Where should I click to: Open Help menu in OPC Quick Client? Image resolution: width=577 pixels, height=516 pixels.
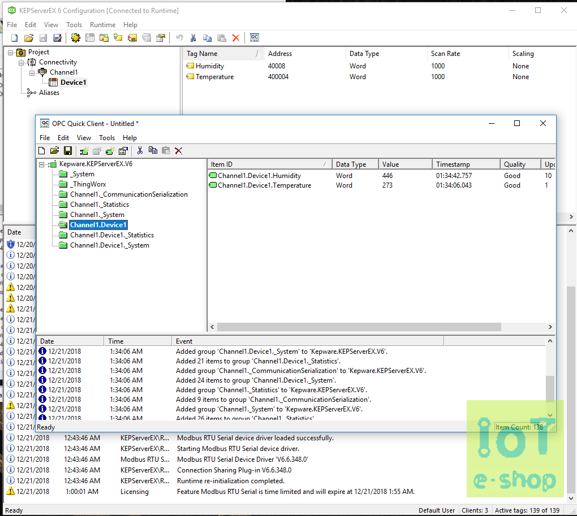[x=130, y=138]
